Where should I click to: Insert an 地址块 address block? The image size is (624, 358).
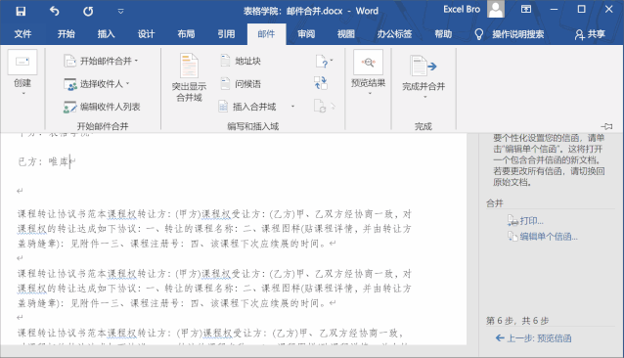pos(241,61)
